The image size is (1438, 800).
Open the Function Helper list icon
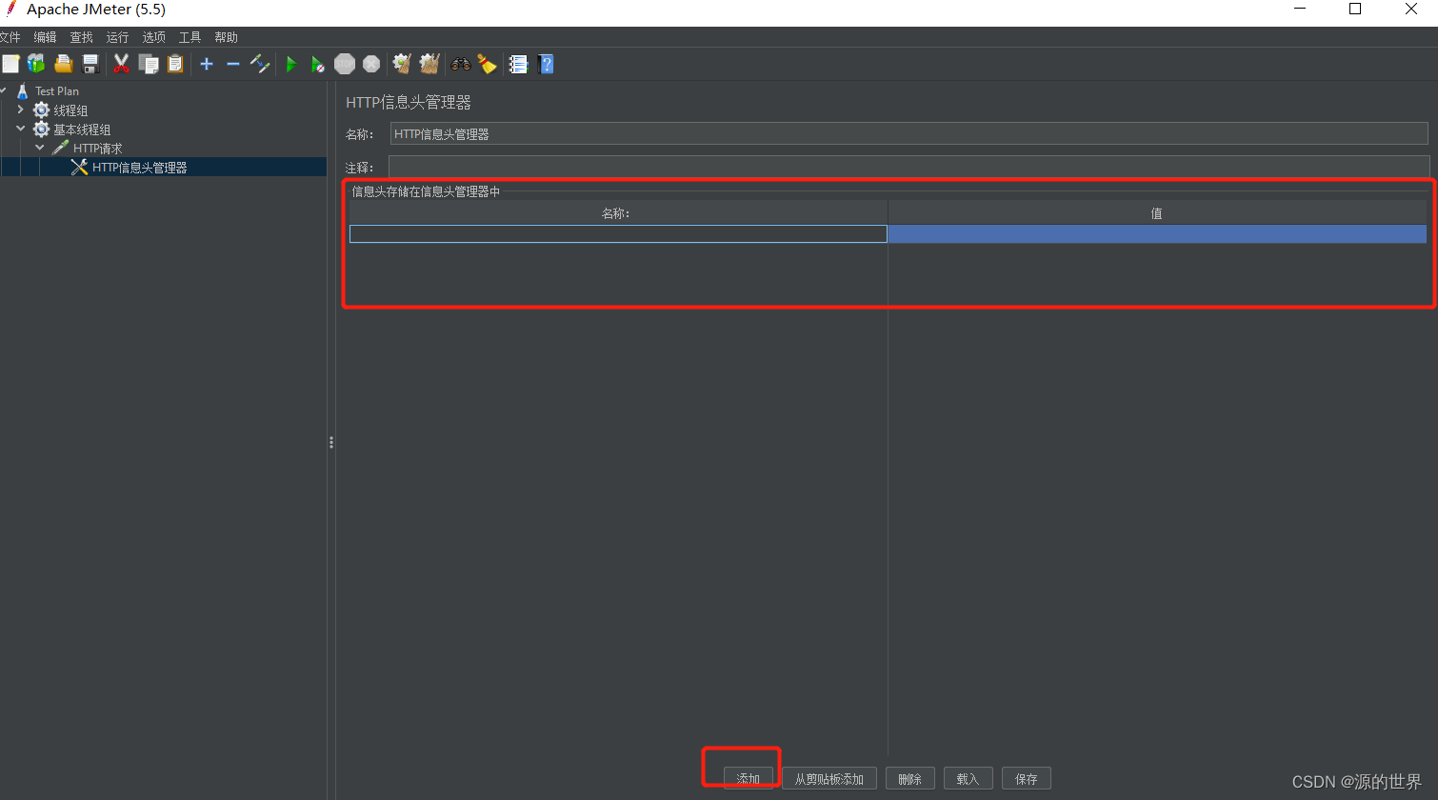(518, 64)
